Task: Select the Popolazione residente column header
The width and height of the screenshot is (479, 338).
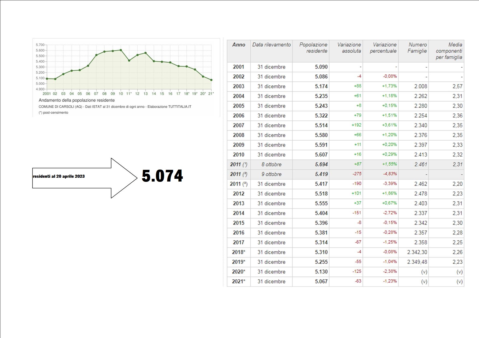Action: coord(313,48)
